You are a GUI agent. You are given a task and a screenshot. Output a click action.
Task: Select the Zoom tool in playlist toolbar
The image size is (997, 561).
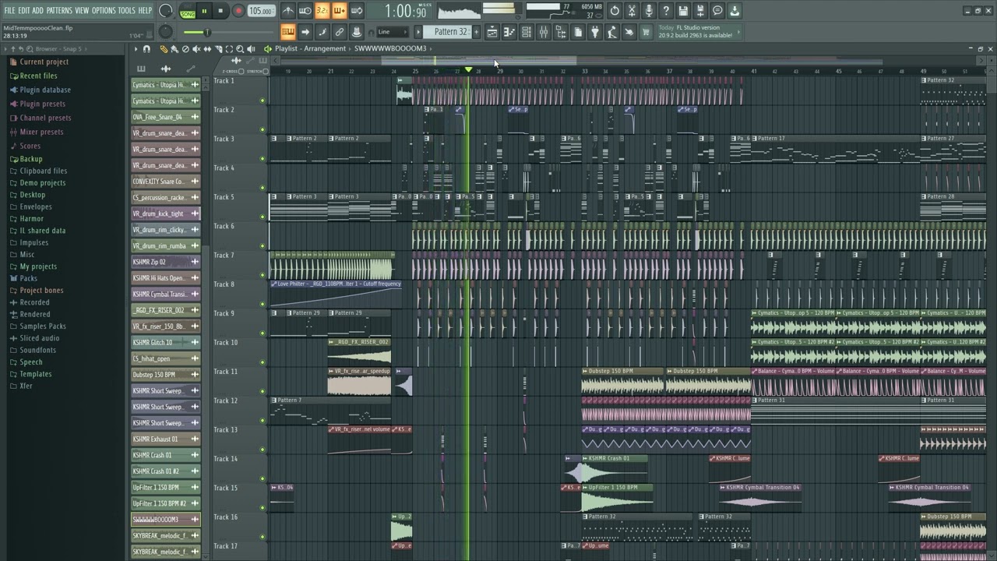(240, 49)
